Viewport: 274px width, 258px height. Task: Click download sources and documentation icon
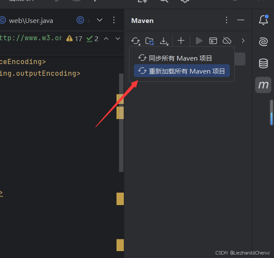coord(164,41)
